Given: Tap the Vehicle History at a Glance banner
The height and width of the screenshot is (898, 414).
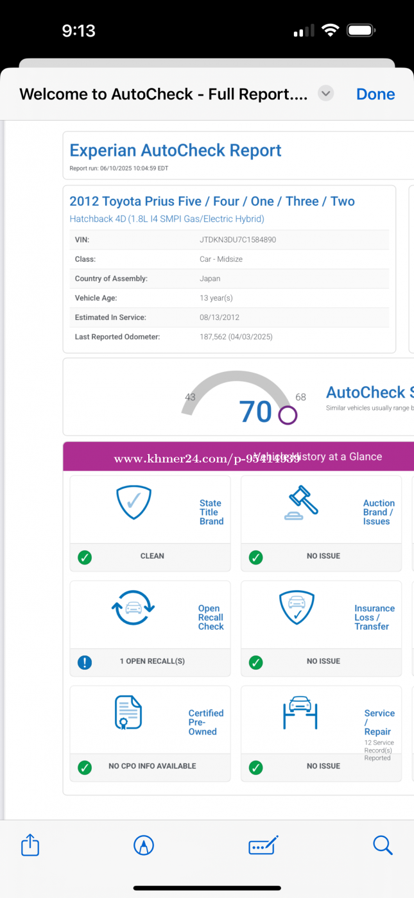Looking at the screenshot, I should (238, 457).
